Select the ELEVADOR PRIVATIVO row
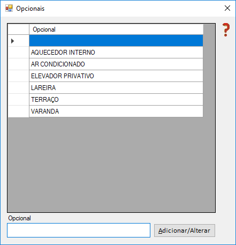The image size is (236, 245). [x=116, y=76]
